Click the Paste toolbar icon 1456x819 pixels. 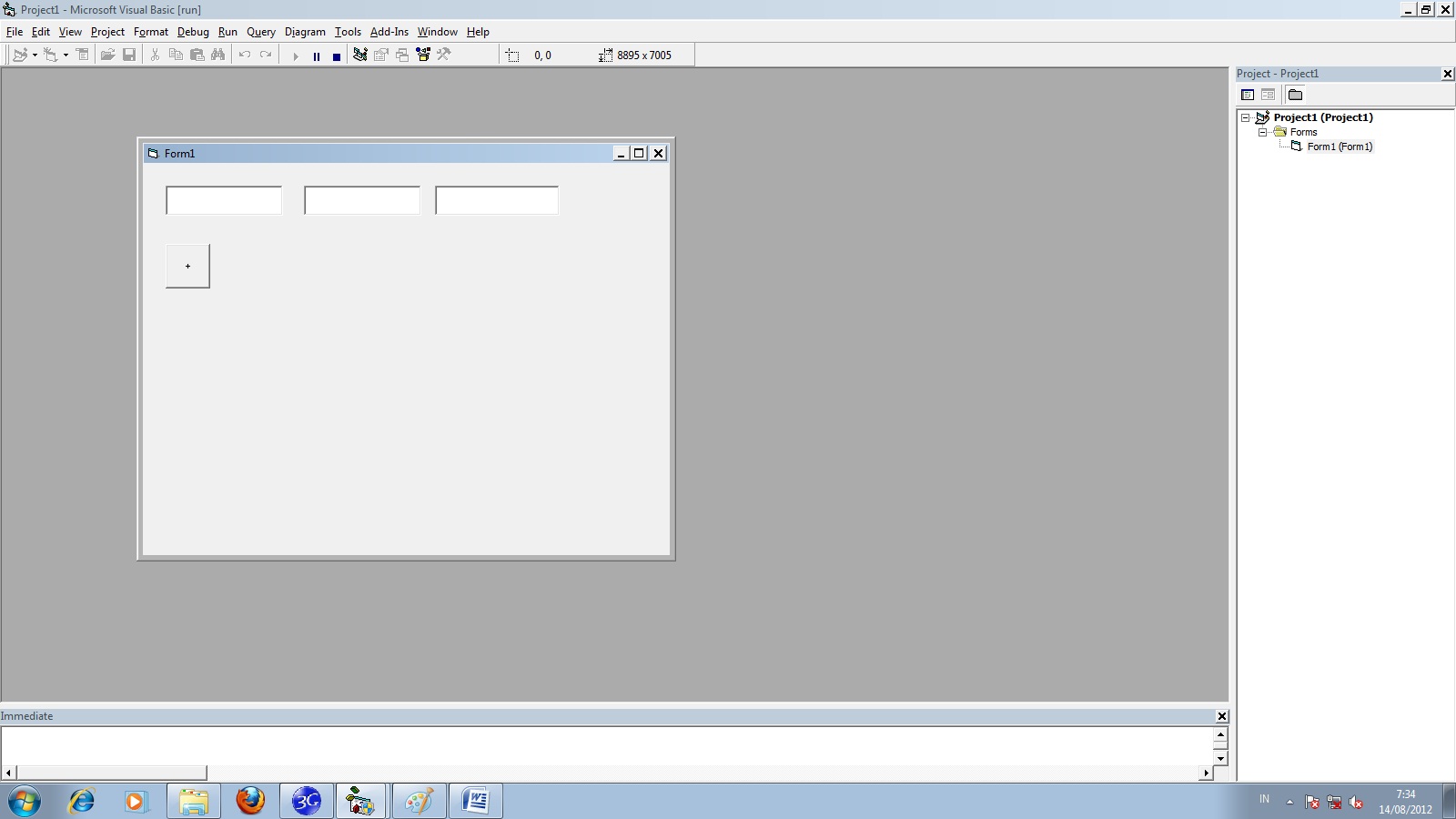coord(197,55)
